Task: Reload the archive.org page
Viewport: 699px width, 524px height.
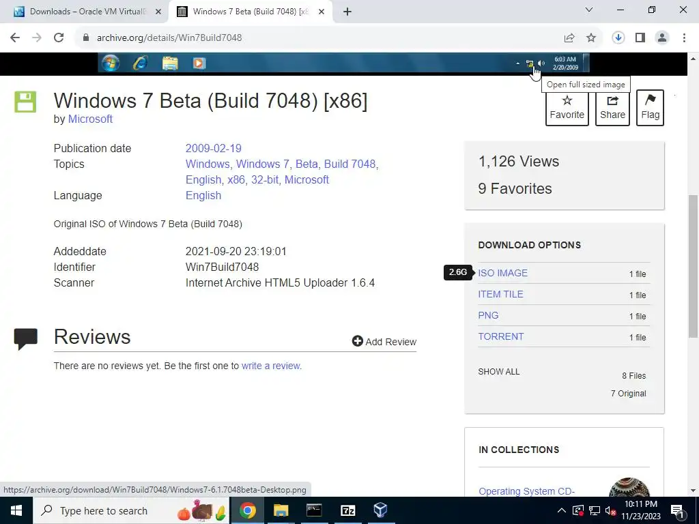Action: point(59,38)
